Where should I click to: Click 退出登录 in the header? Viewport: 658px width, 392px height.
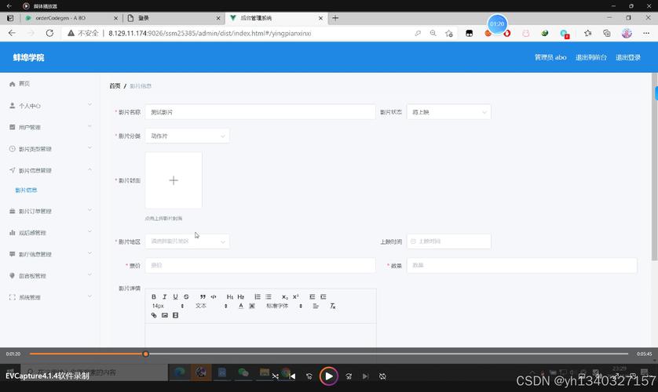point(628,57)
